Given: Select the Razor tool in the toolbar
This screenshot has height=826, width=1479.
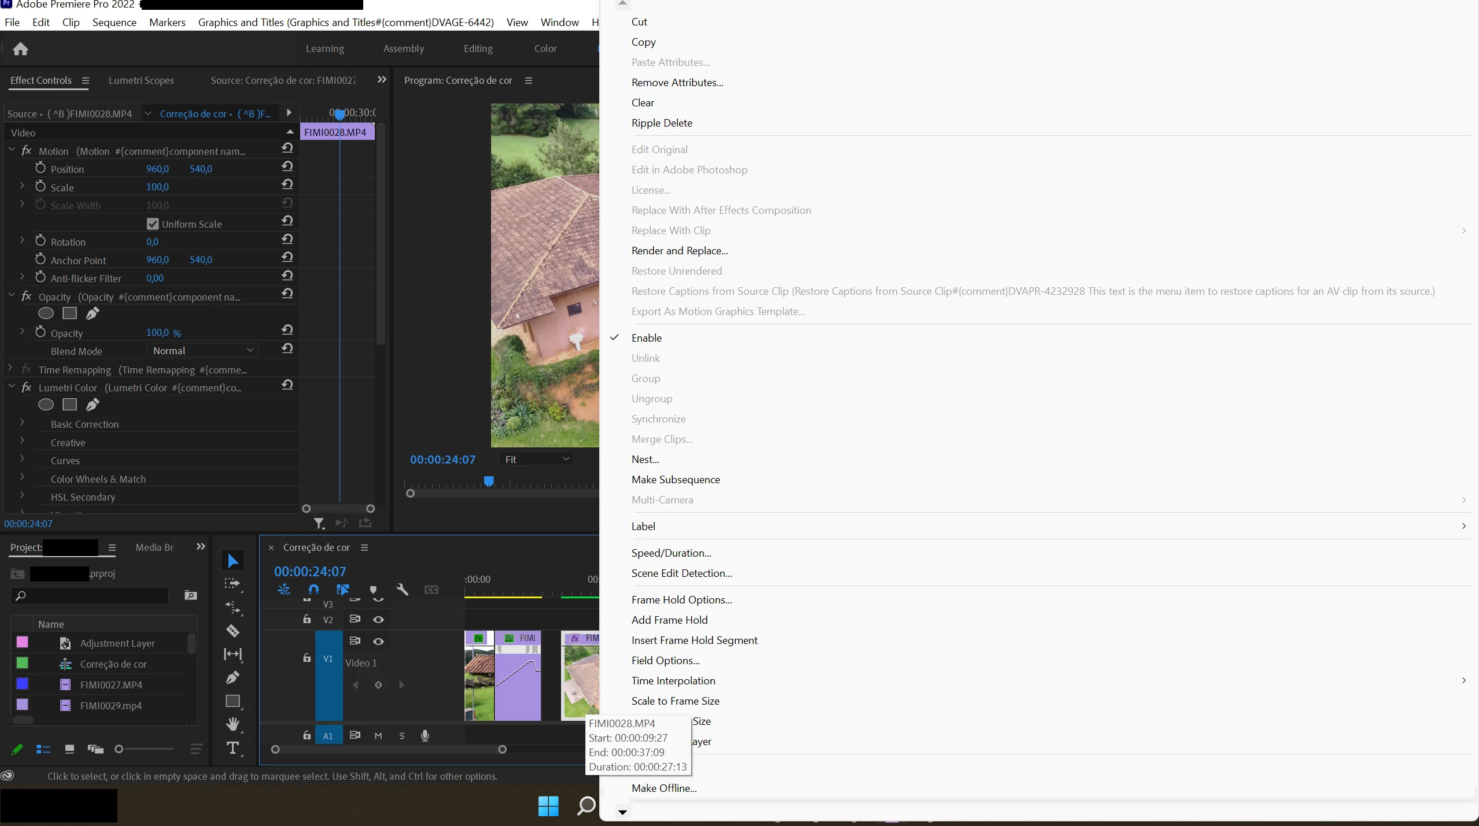Looking at the screenshot, I should coord(233,631).
